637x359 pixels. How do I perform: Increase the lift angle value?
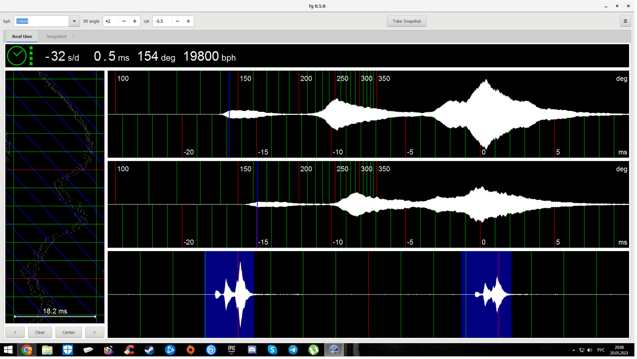coord(135,21)
